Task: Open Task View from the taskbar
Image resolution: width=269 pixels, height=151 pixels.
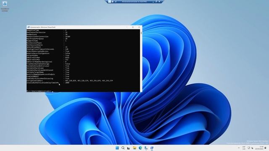Action: [129, 148]
